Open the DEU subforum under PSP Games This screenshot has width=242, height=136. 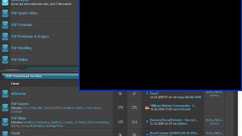(x=26, y=108)
